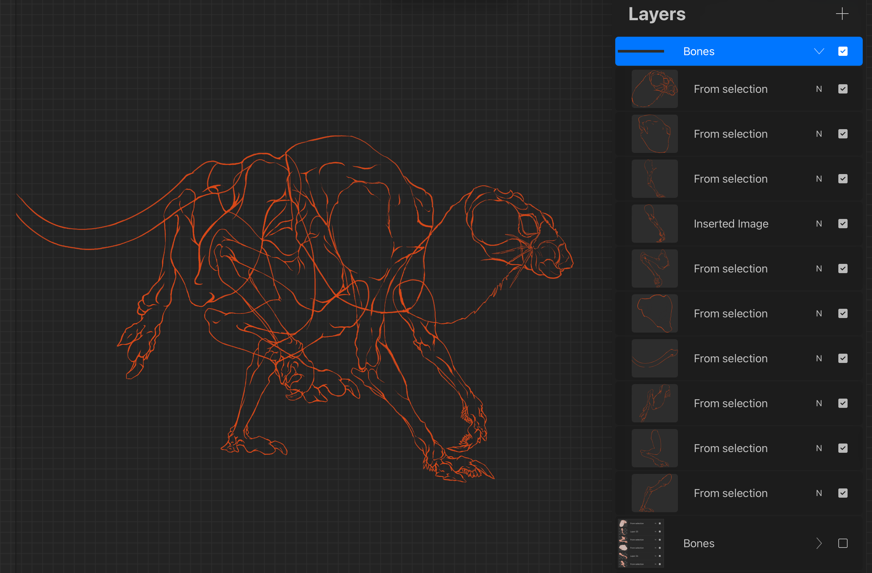
Task: Add a new layer with the plus icon
Action: click(842, 14)
